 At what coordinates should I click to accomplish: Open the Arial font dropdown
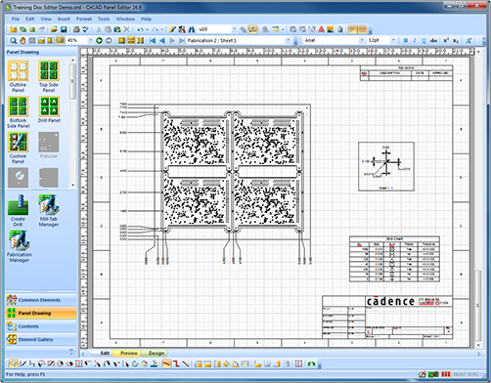coord(361,40)
